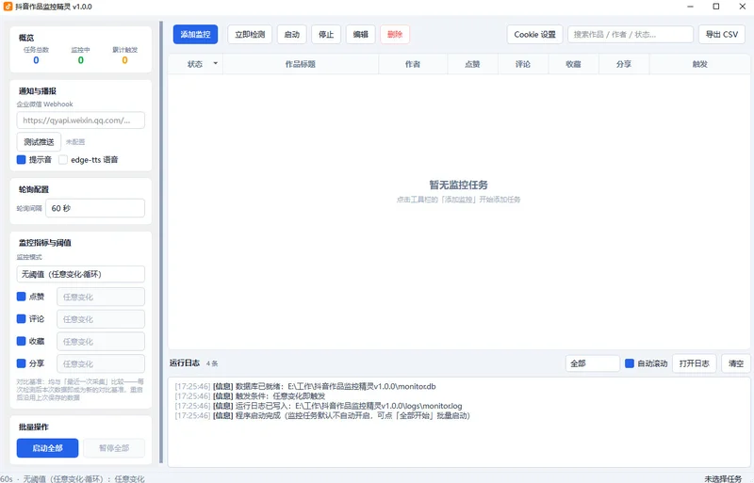Open the 监控模式 无阈值 dropdown
Screen dimensions: 754x483
pos(81,274)
